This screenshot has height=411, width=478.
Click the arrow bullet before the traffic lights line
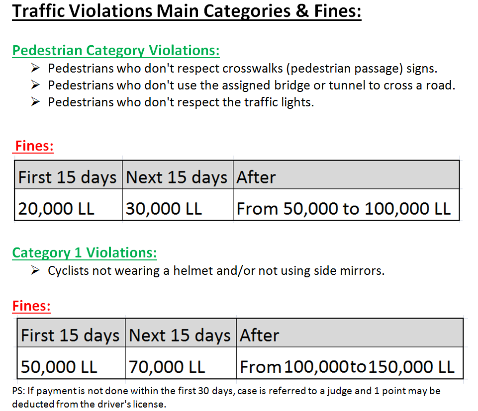tap(35, 102)
